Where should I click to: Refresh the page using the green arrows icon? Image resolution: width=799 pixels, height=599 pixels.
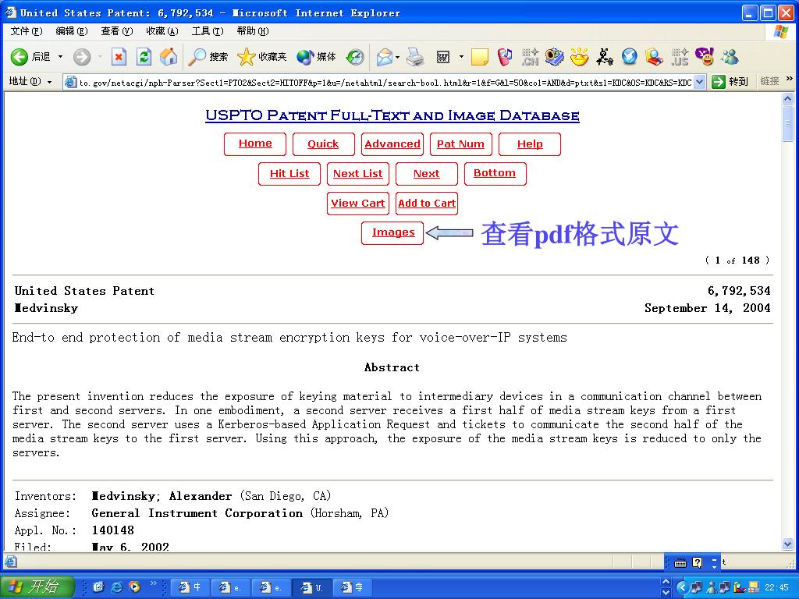tap(144, 56)
